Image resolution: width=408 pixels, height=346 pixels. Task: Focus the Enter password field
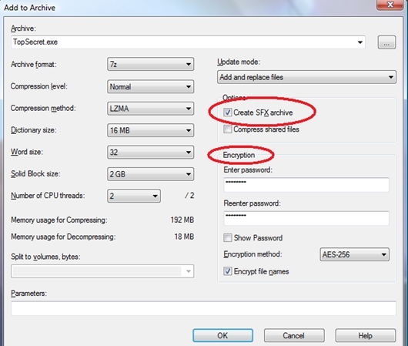point(306,185)
